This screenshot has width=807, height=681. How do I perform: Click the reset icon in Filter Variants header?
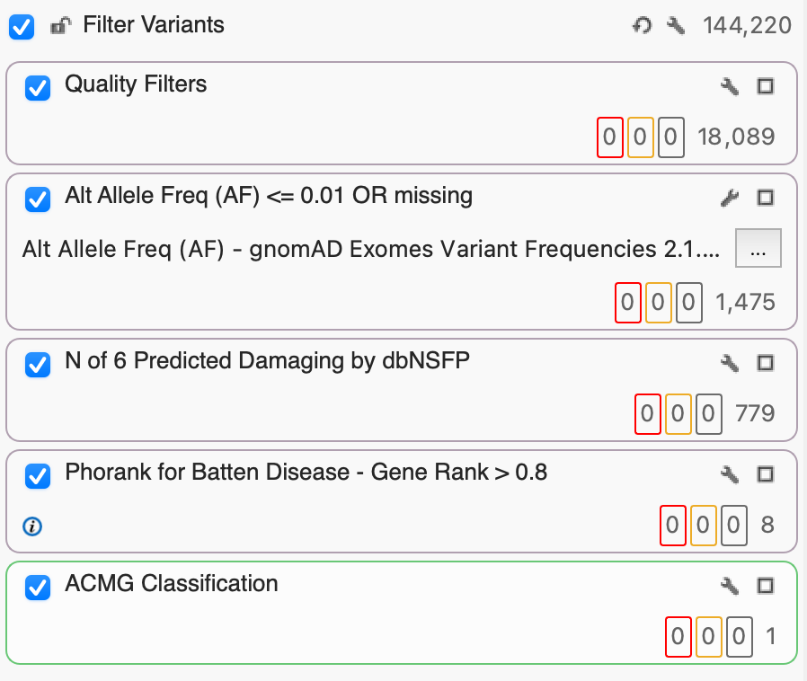pyautogui.click(x=642, y=25)
